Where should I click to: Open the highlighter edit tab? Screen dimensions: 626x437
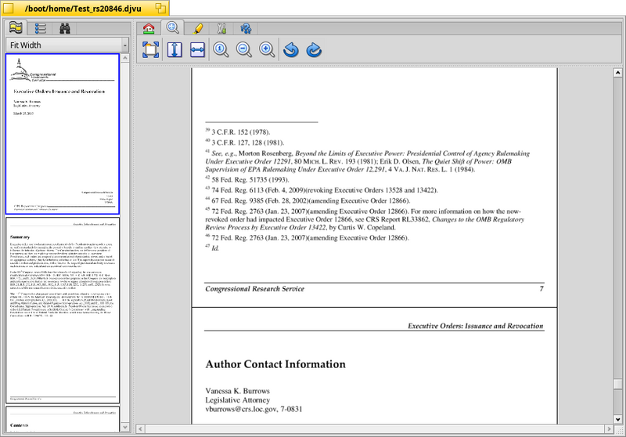pyautogui.click(x=198, y=28)
